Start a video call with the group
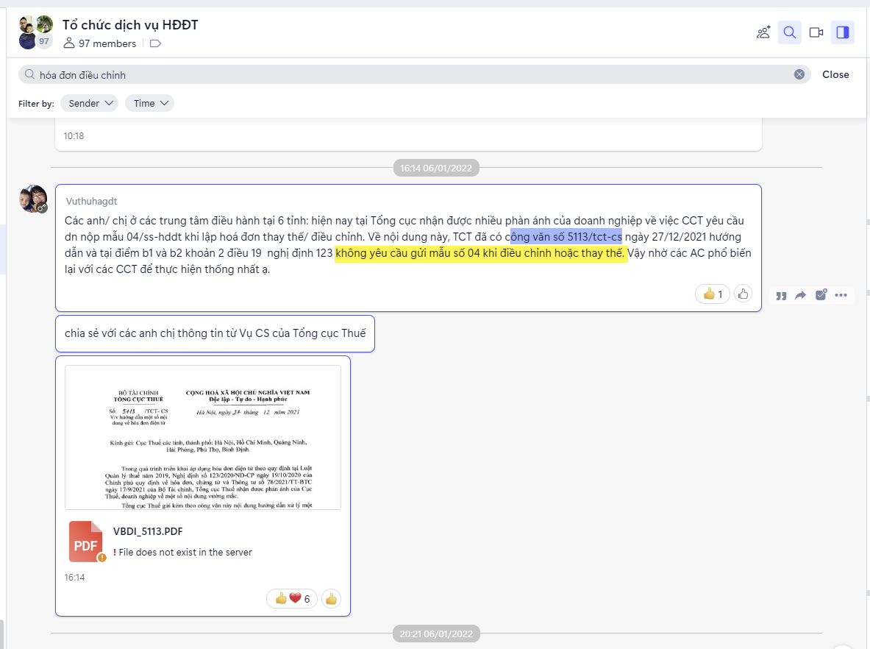Screen dimensions: 870x649 816,32
